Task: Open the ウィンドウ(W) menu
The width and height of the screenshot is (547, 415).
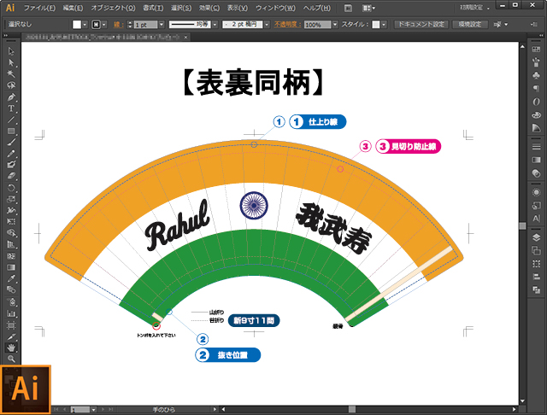Action: pyautogui.click(x=275, y=8)
